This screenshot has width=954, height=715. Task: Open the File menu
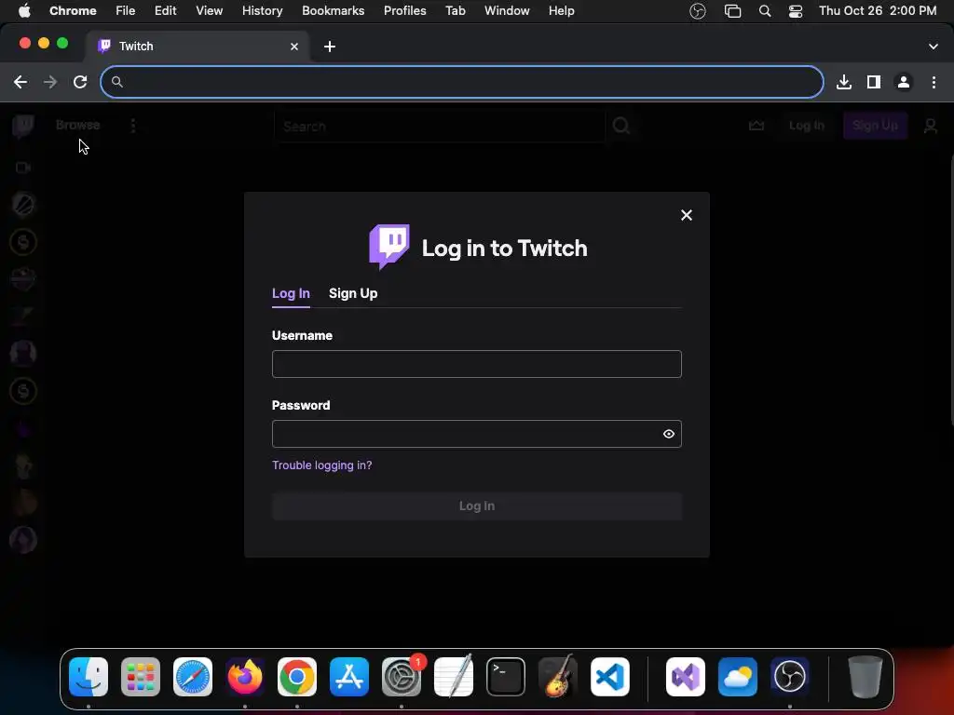pyautogui.click(x=126, y=11)
